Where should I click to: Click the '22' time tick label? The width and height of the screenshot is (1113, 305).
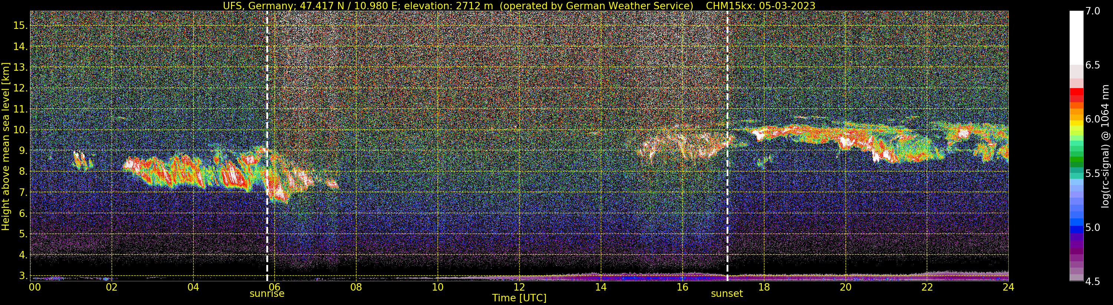[x=927, y=287]
